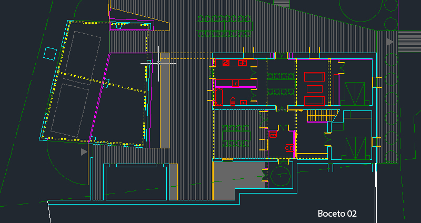The width and height of the screenshot is (421, 223).
Task: Pick the hatched block at top right edge
Action: click(409, 40)
